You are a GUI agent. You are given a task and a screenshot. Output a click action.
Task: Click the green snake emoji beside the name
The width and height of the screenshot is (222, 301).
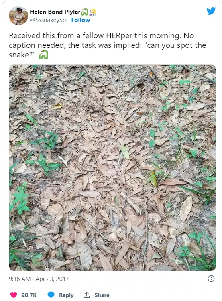coord(84,12)
